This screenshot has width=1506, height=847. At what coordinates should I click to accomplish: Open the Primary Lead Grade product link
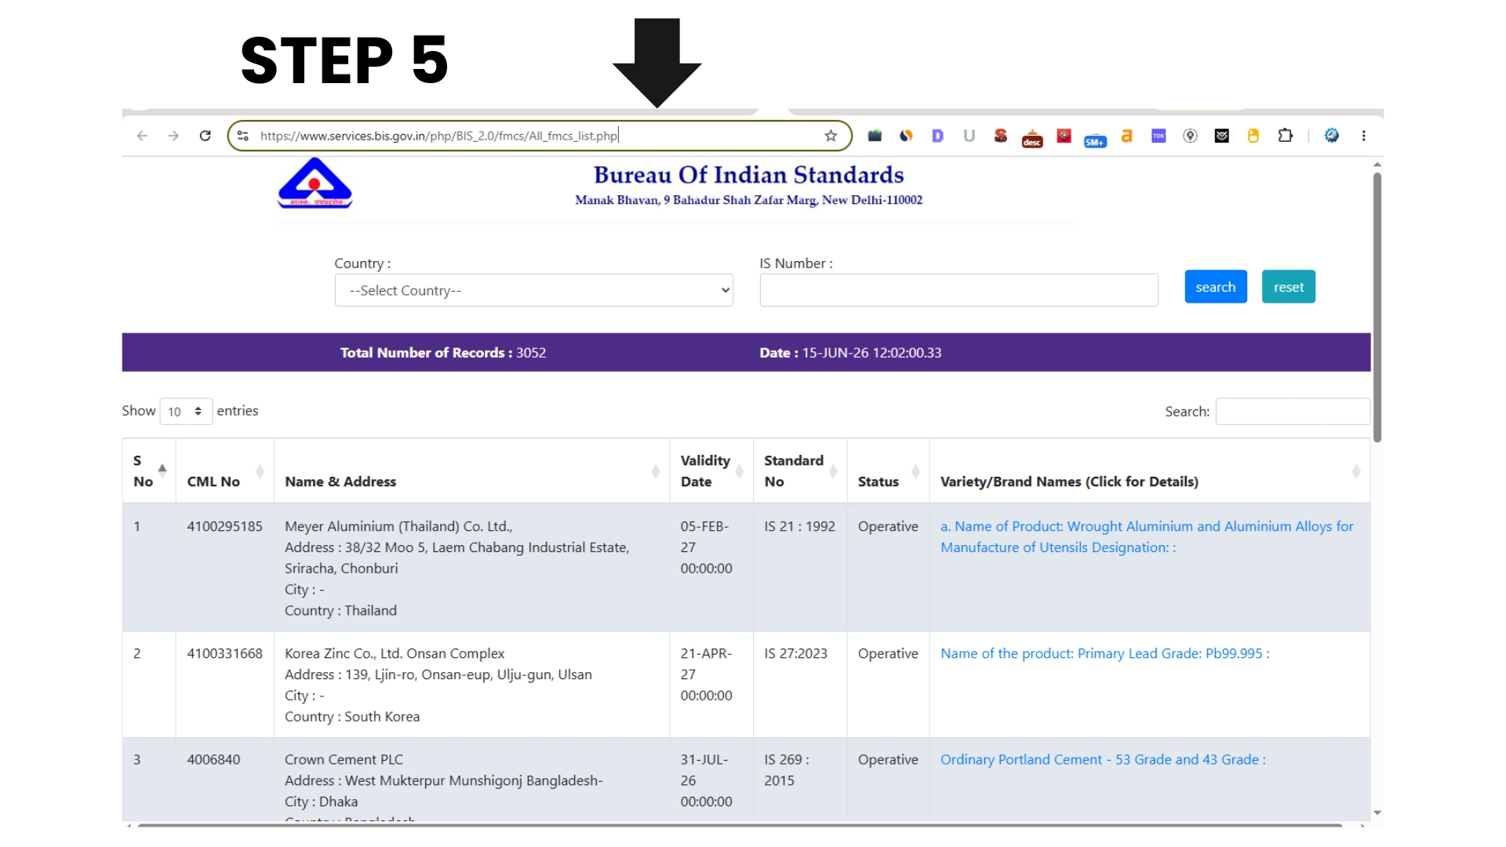[1104, 653]
